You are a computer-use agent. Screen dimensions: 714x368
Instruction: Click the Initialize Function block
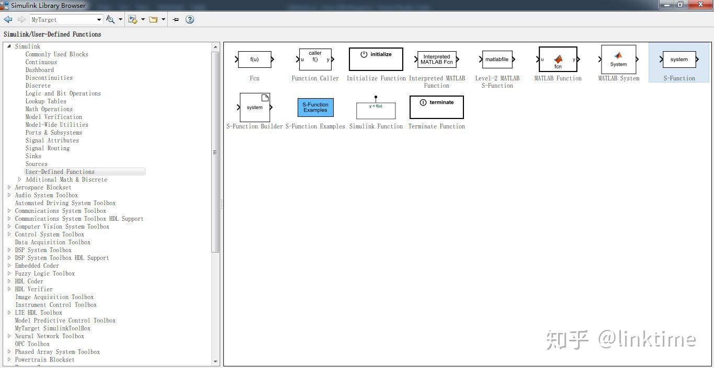(376, 58)
